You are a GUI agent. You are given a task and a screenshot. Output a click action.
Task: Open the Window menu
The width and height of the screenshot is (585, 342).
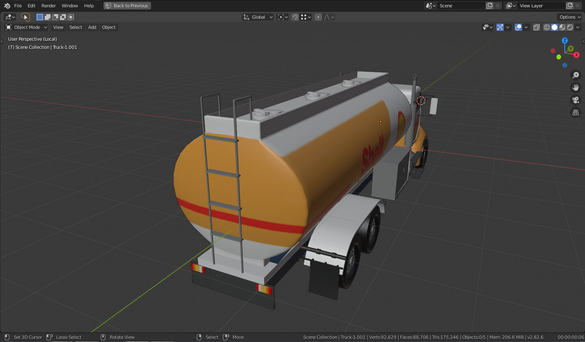pos(70,6)
